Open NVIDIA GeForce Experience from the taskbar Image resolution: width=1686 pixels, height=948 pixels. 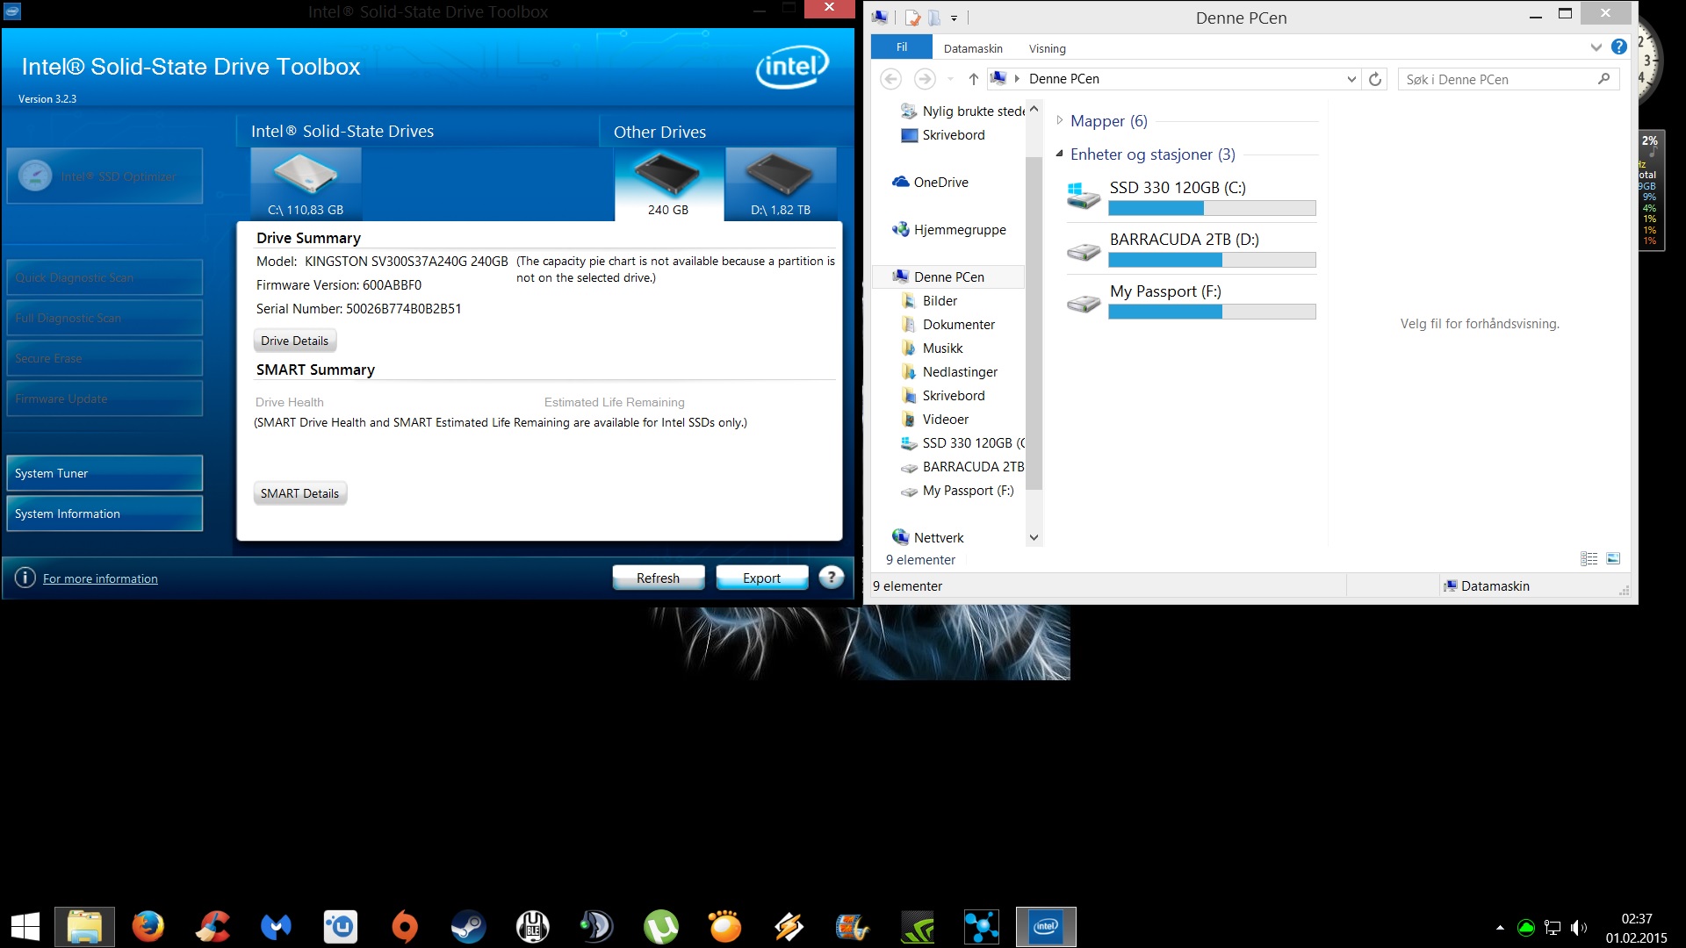918,927
